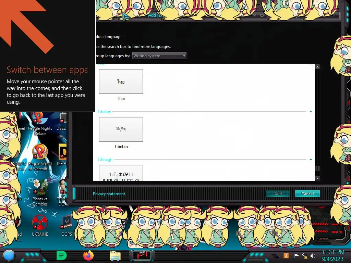Click the Tibetan group header label
The width and height of the screenshot is (351, 263).
click(104, 111)
